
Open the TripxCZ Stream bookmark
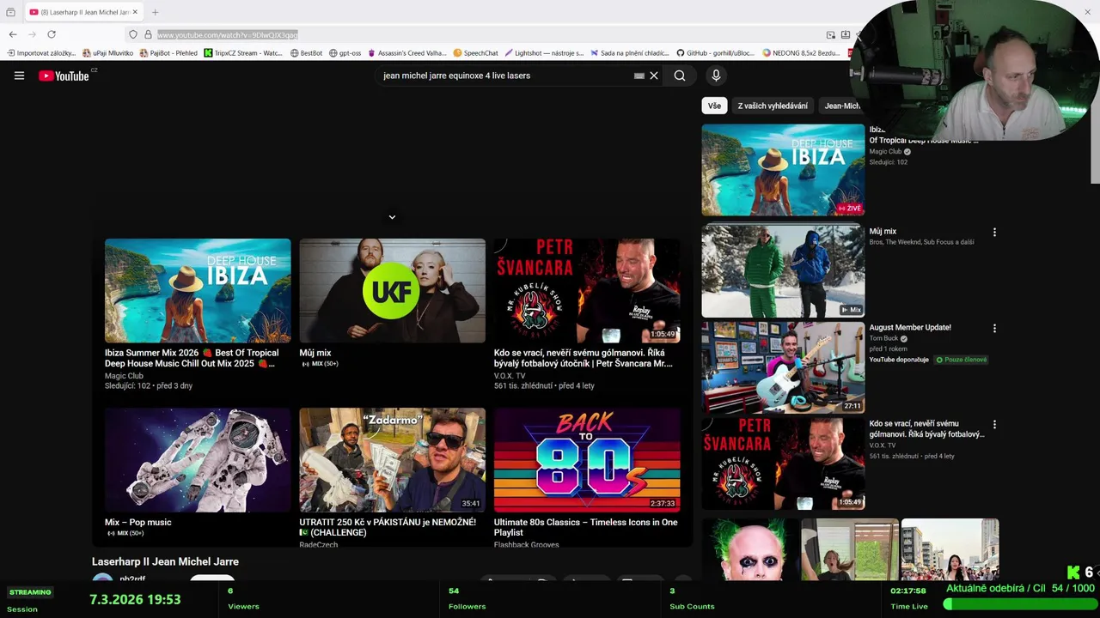(x=243, y=53)
